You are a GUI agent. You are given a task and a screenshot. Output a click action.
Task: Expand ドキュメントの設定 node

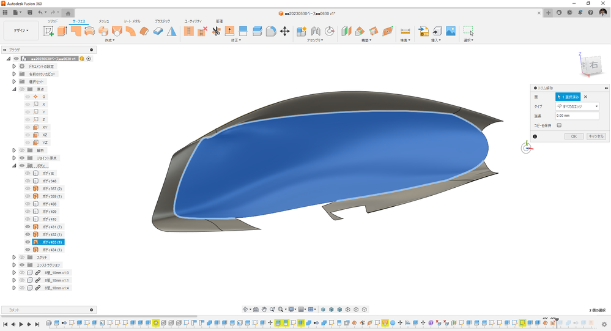[14, 66]
